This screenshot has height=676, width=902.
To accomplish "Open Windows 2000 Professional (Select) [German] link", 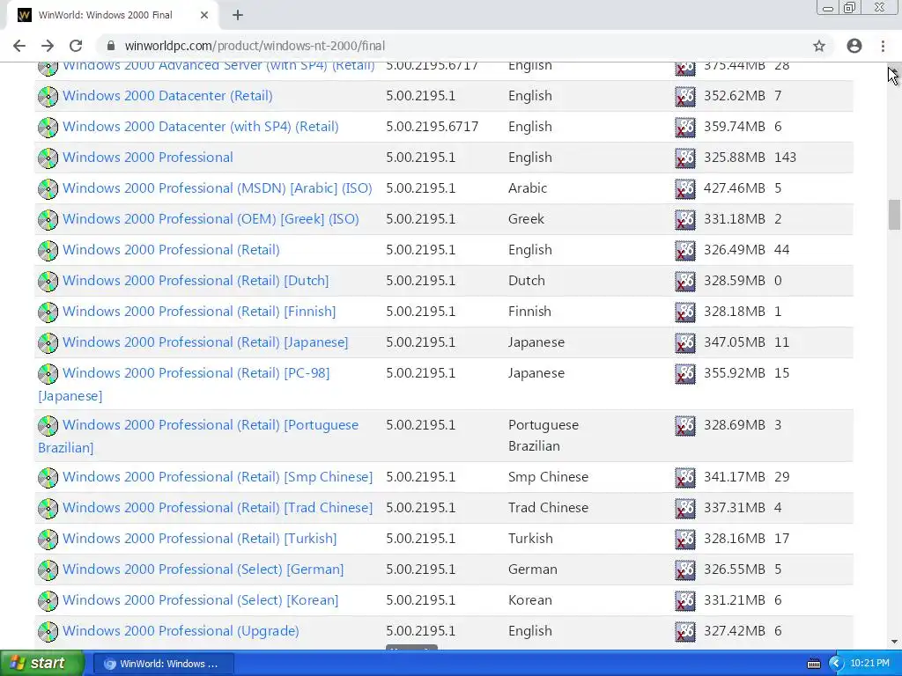I will click(203, 569).
